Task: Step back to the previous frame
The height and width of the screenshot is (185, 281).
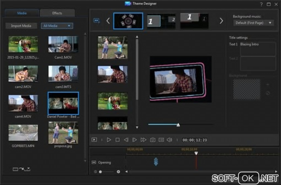Action: click(126, 140)
